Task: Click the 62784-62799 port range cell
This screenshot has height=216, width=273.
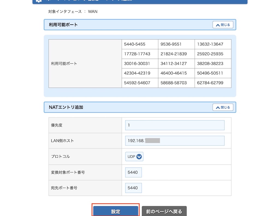Action: pyautogui.click(x=213, y=83)
